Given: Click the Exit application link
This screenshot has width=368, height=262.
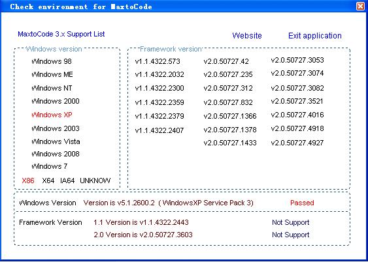Looking at the screenshot, I should point(314,36).
